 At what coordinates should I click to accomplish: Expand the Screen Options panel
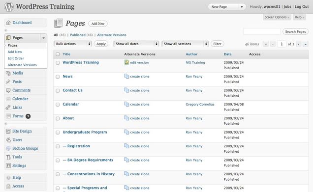click(x=277, y=17)
